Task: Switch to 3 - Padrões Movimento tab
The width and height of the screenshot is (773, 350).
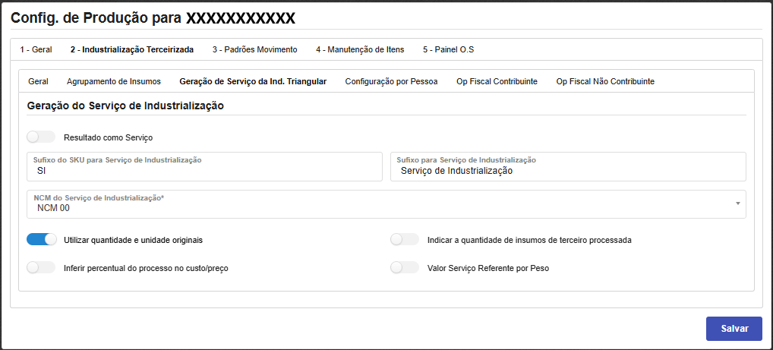Action: 254,49
